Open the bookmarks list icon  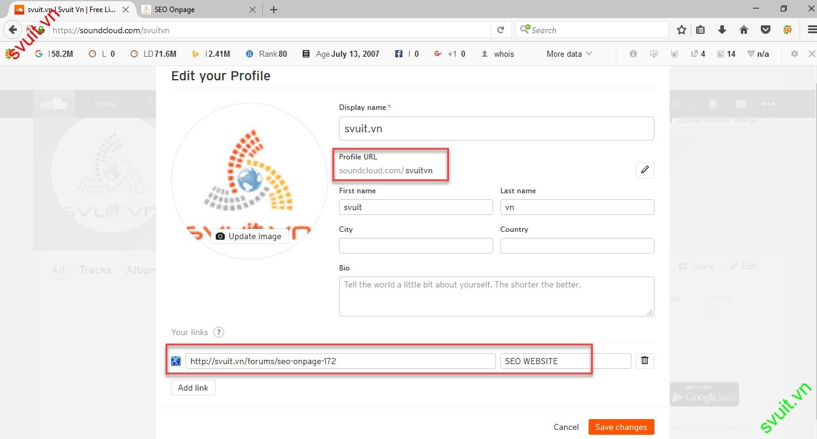[x=701, y=30]
